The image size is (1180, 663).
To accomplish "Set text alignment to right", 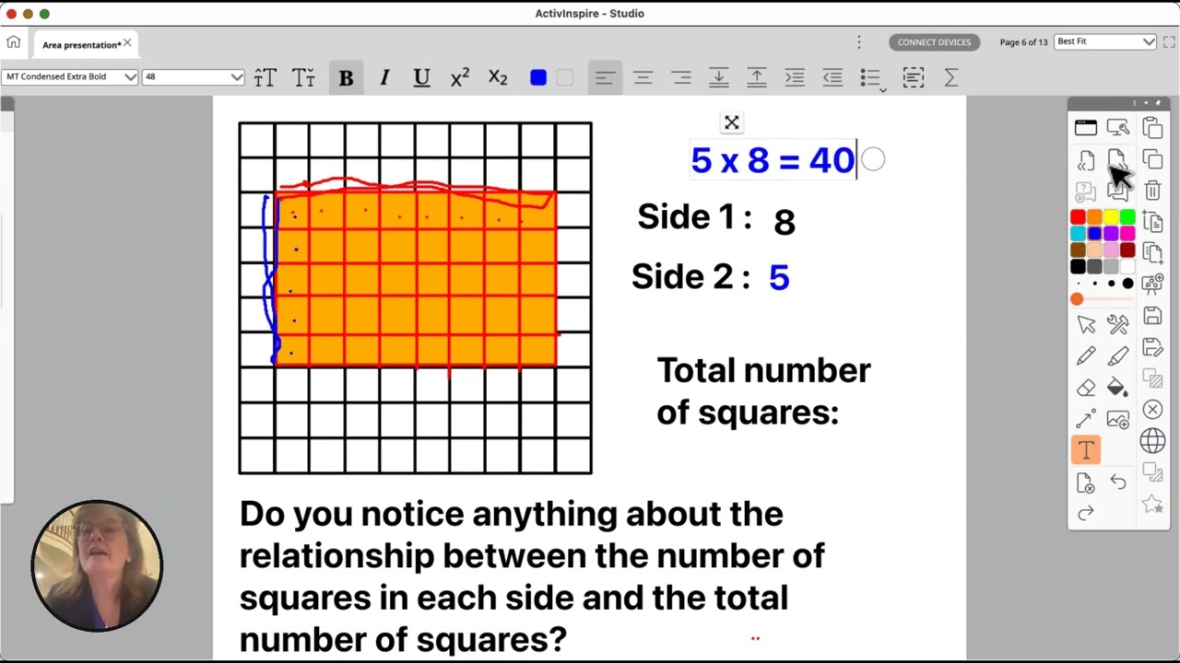I will pos(681,78).
